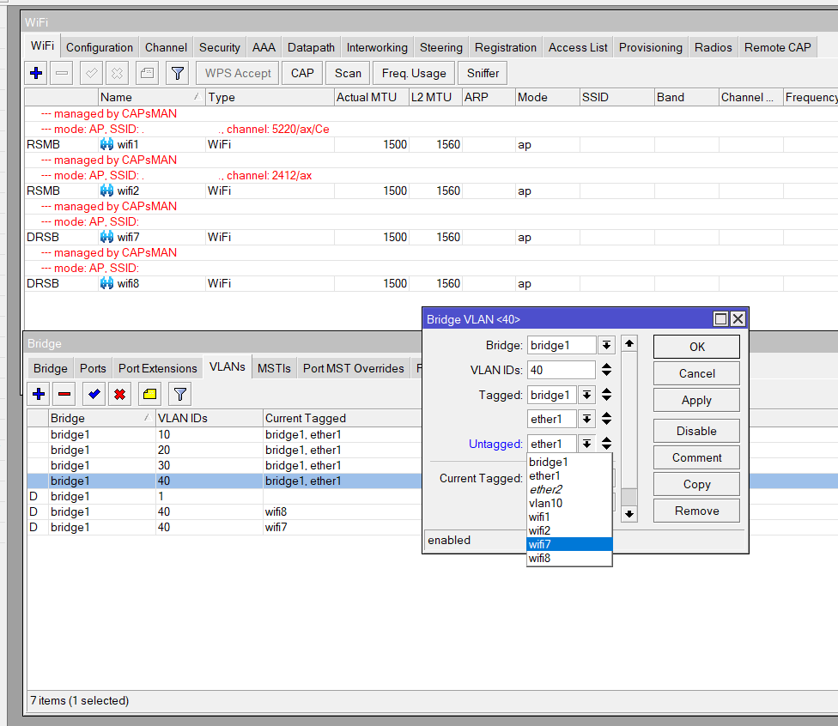Image resolution: width=838 pixels, height=726 pixels.
Task: Click the filter funnel icon in WiFi toolbar
Action: [176, 74]
